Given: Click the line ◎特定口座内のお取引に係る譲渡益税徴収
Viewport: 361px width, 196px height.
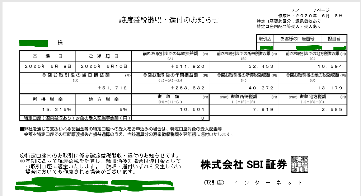Looking at the screenshot, I should pyautogui.click(x=100, y=156).
